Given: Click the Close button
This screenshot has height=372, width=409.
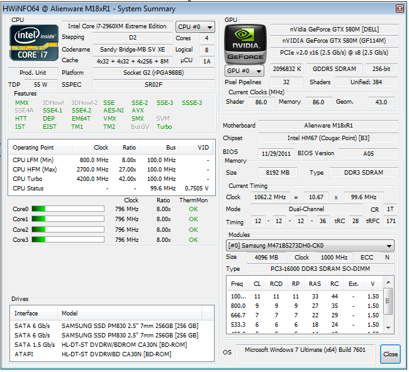Looking at the screenshot, I should click(x=390, y=354).
